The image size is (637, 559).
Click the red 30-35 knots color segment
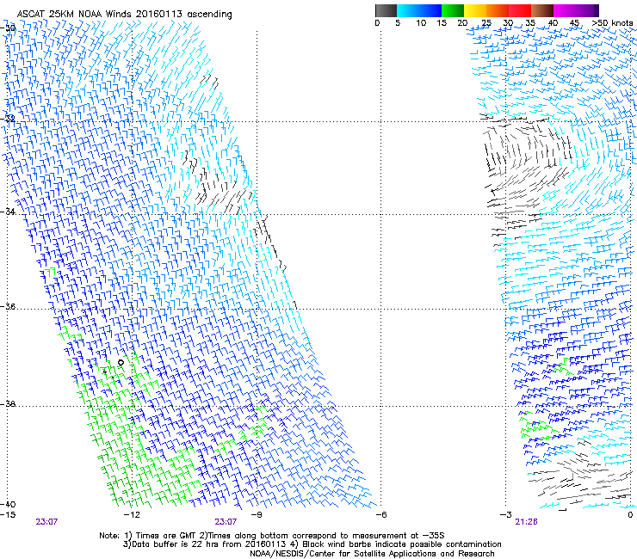click(x=520, y=10)
